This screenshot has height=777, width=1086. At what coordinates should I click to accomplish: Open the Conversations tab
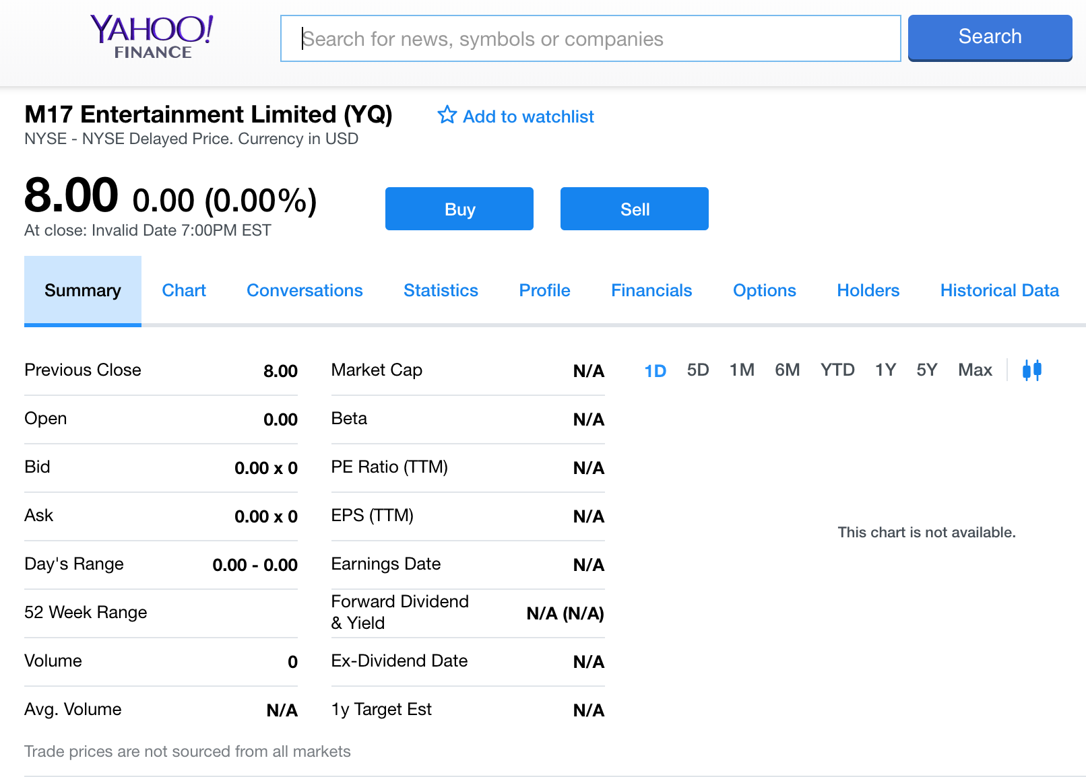click(x=305, y=290)
